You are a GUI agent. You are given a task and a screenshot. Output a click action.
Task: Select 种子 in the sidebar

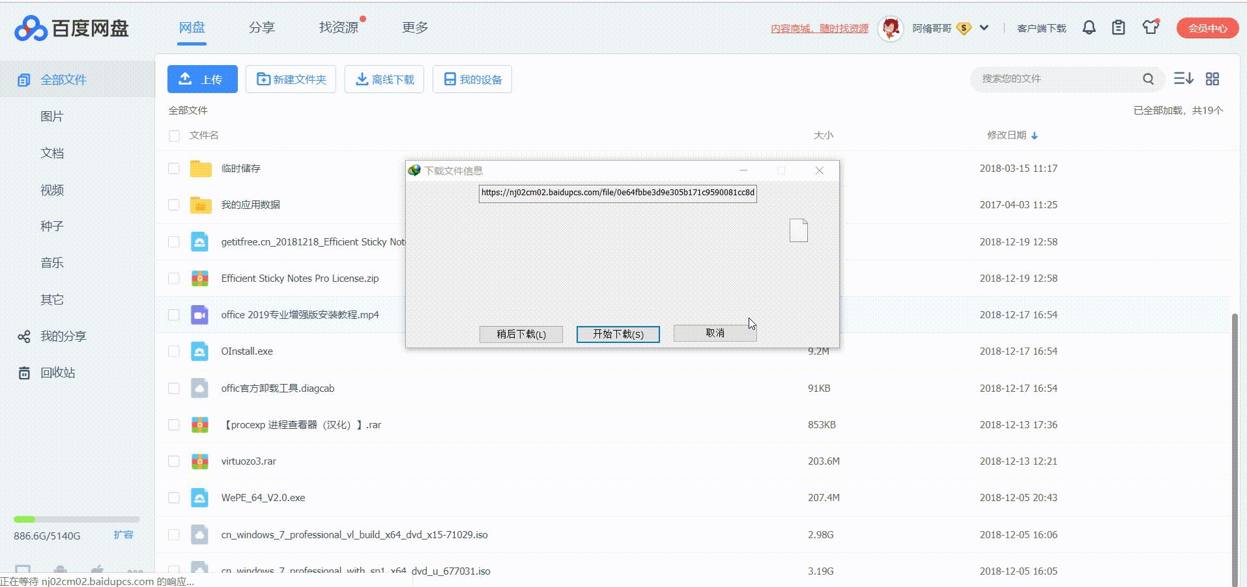pyautogui.click(x=52, y=226)
